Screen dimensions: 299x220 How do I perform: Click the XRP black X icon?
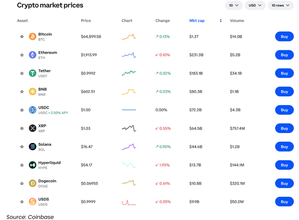click(x=33, y=128)
